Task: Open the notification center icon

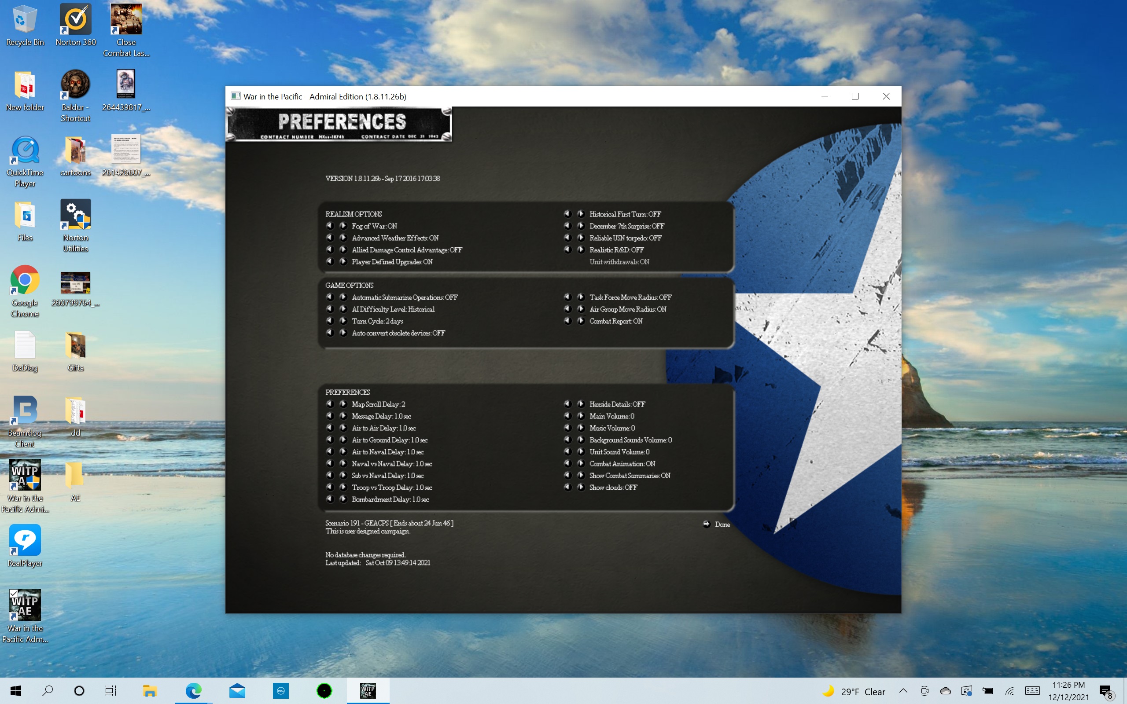Action: 1105,691
